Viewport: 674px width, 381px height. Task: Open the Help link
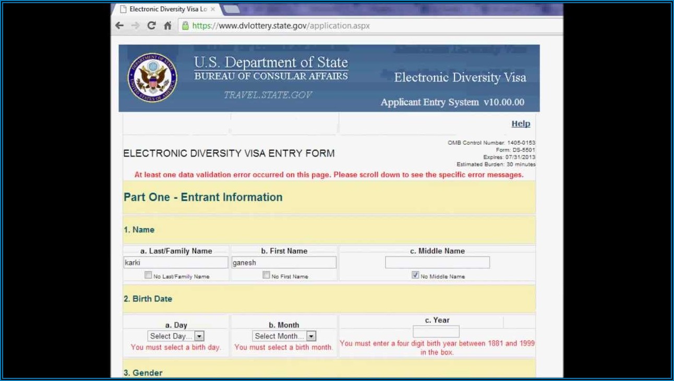click(x=520, y=124)
